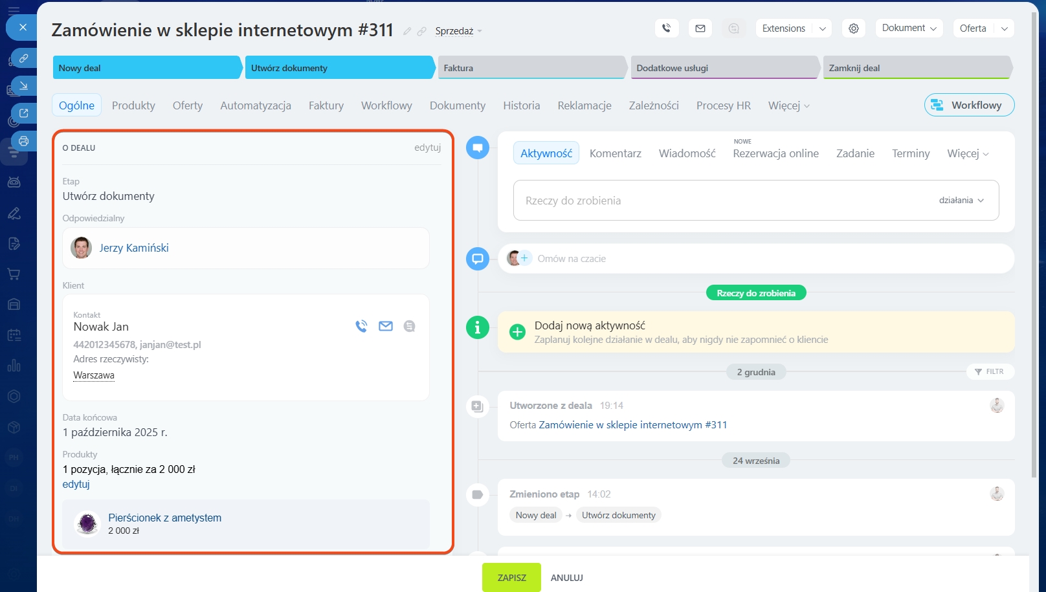1046x592 pixels.
Task: Call contact Nowak Jan via phone icon
Action: click(x=361, y=326)
